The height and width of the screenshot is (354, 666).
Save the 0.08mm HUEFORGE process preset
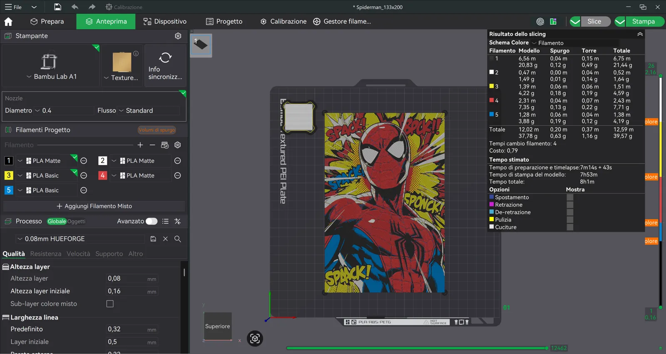tap(153, 239)
